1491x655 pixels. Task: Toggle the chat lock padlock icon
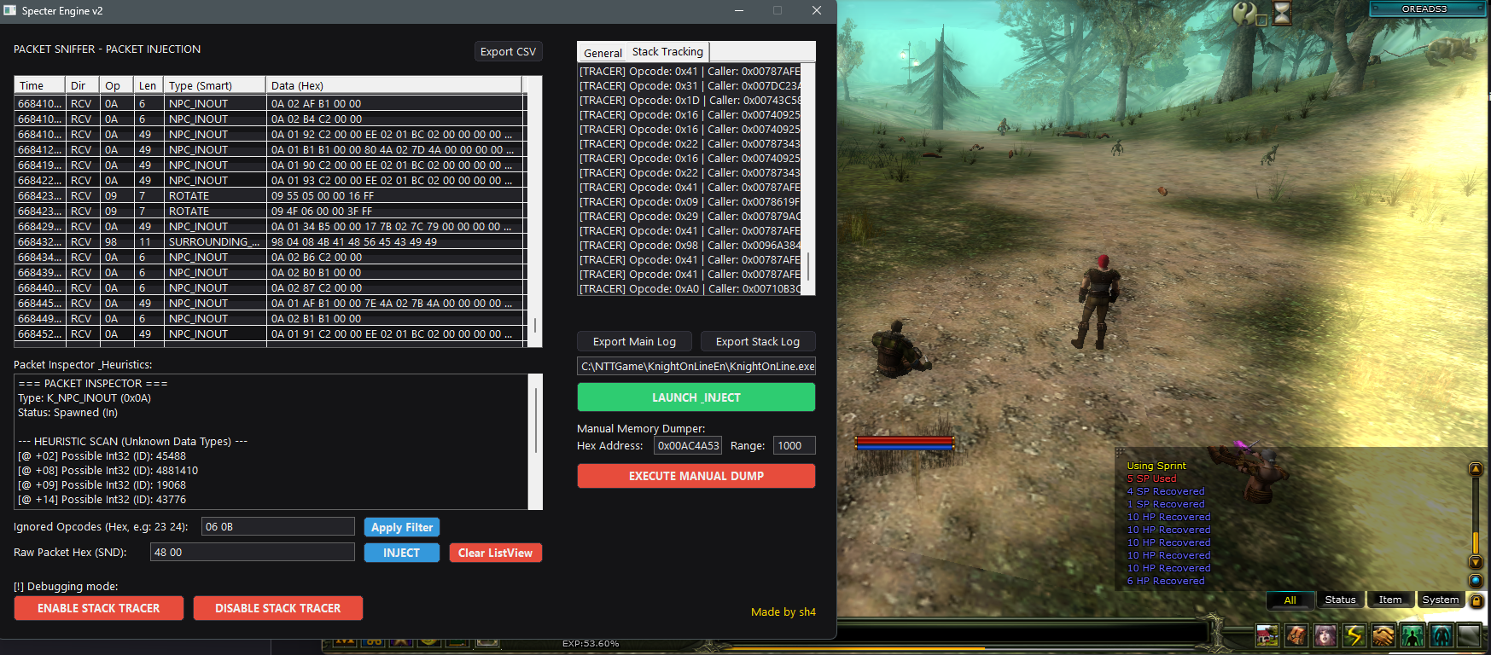1476,600
